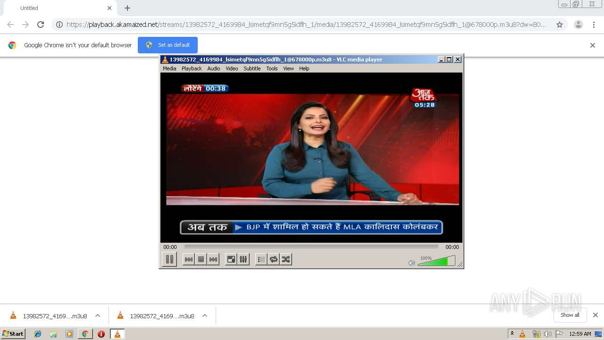This screenshot has width=604, height=340.
Task: Minimize the VLC media player window
Action: point(441,59)
